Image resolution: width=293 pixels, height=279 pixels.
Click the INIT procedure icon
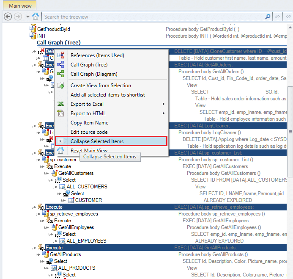pyautogui.click(x=33, y=36)
